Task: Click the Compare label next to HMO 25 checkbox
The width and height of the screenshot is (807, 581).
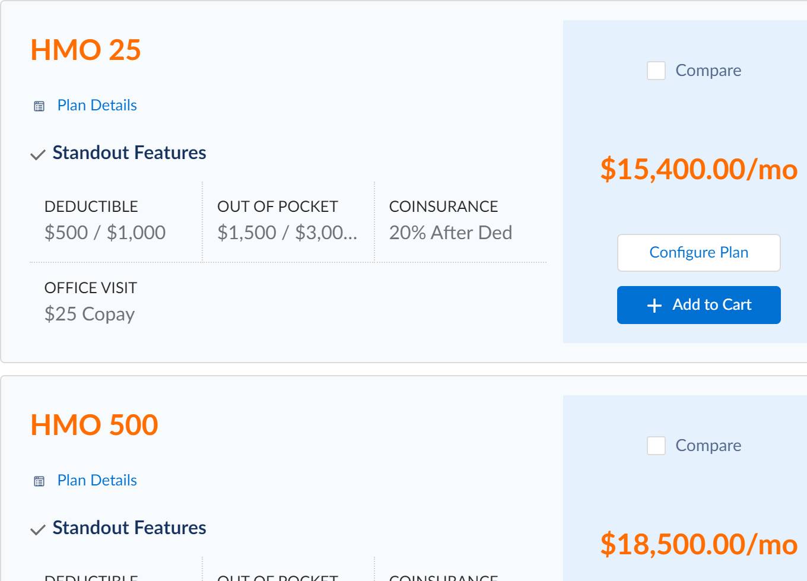Action: [x=708, y=70]
